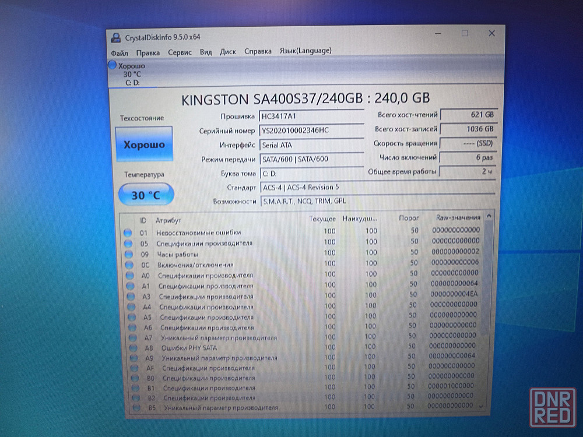Screen dimensions: 583x437
Task: Click the Температура label above 30 °C
Action: (144, 175)
